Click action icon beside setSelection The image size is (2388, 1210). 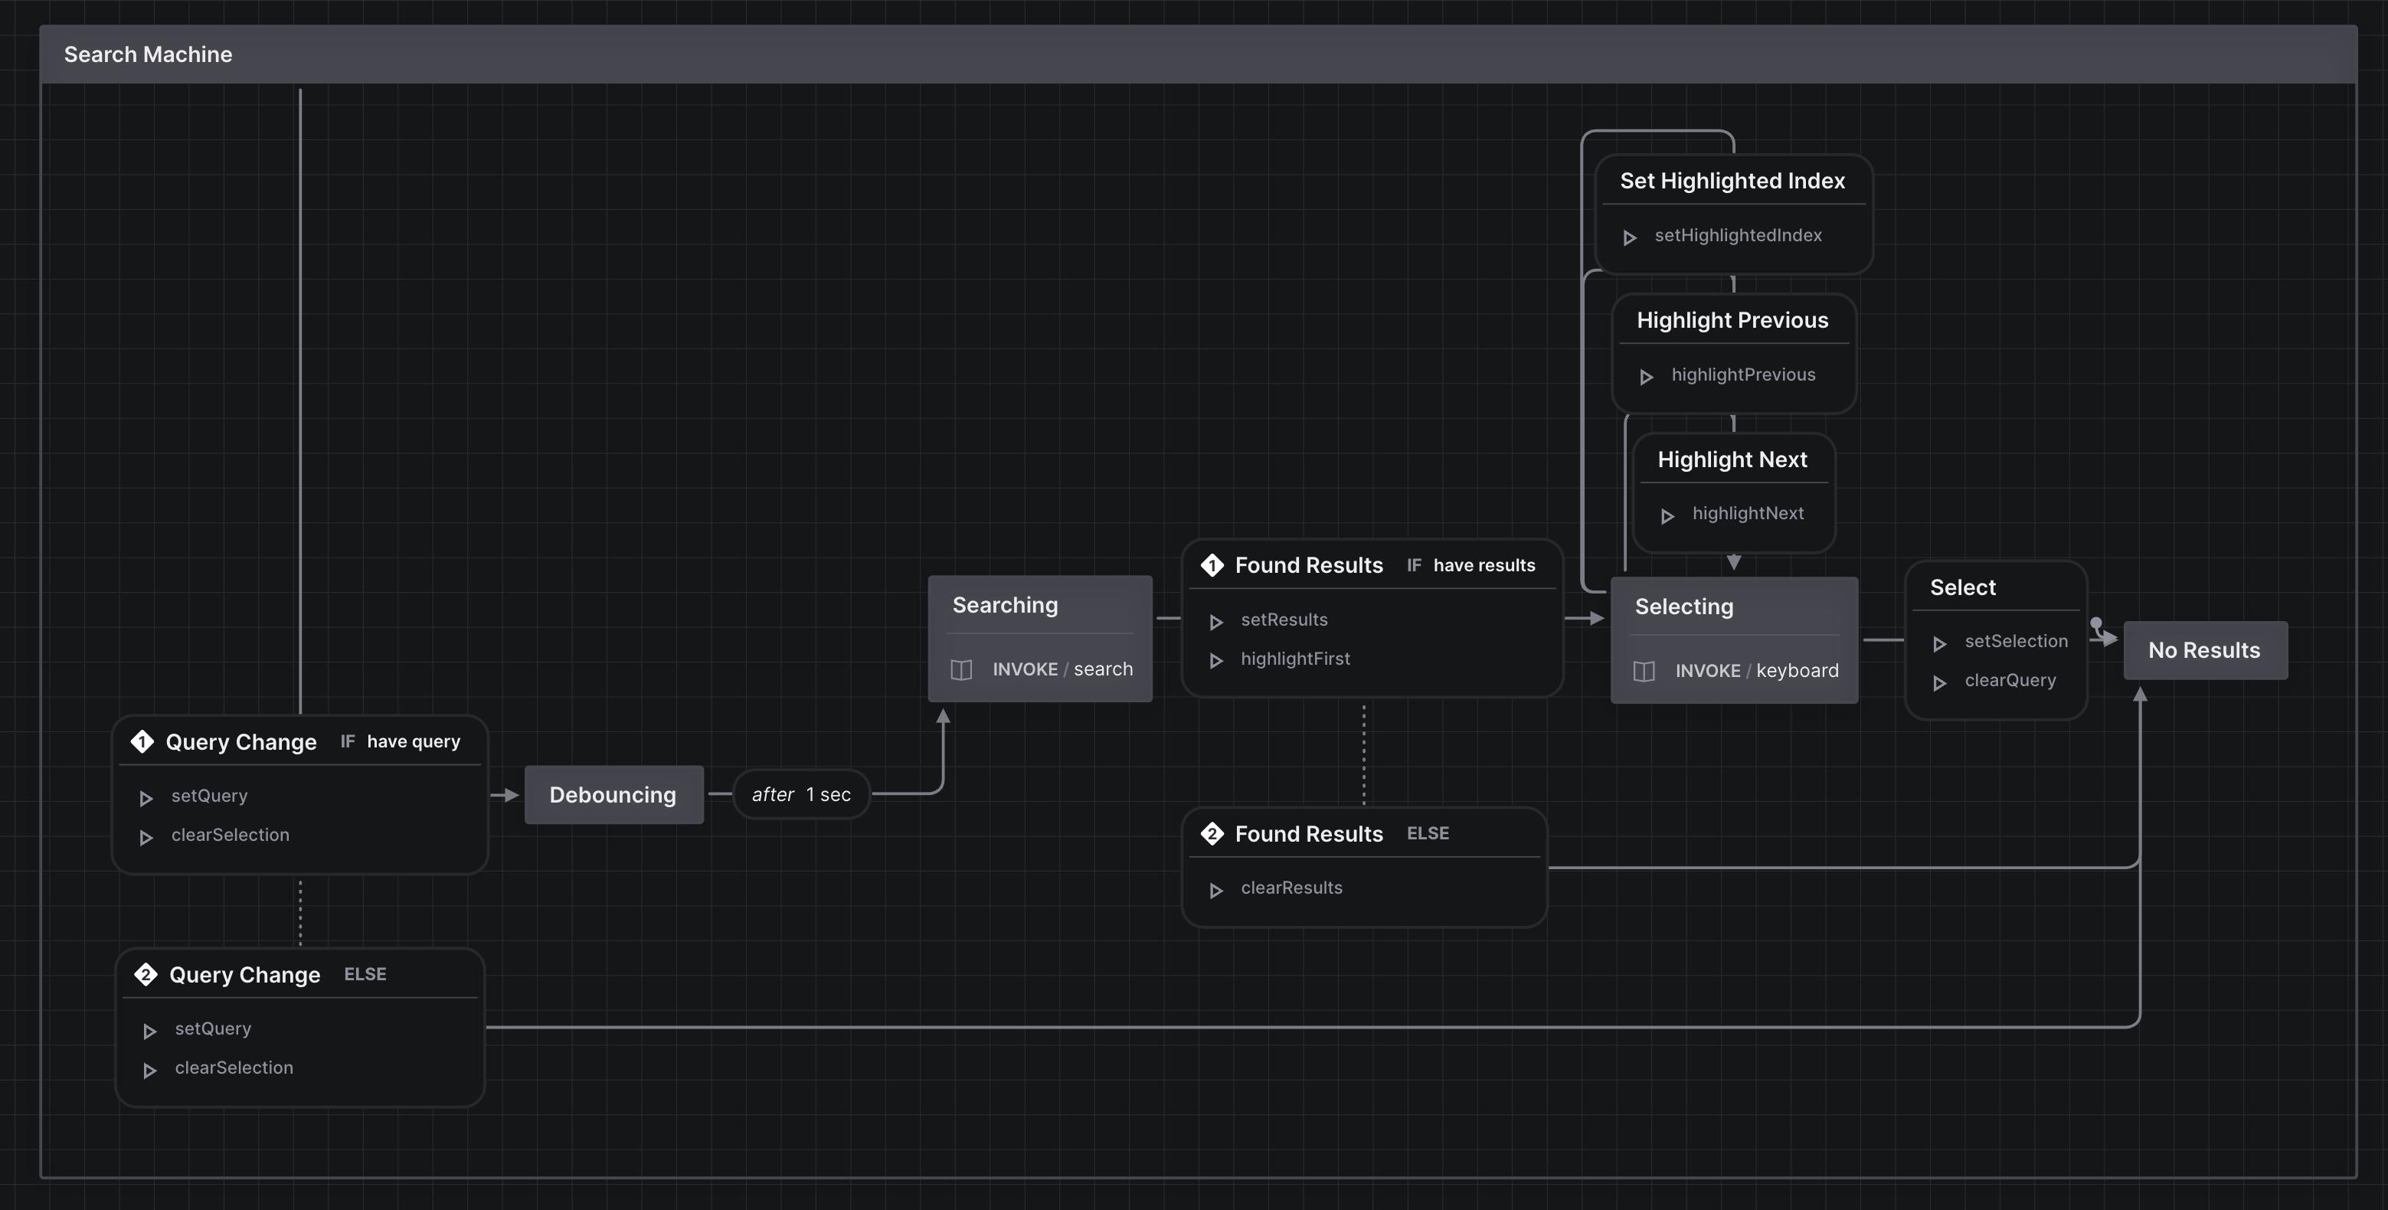click(x=1939, y=643)
